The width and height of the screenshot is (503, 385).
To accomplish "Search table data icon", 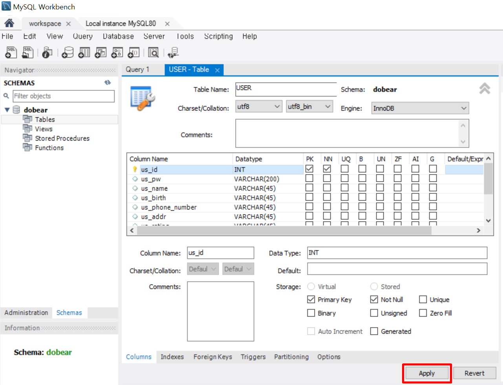I will (154, 52).
